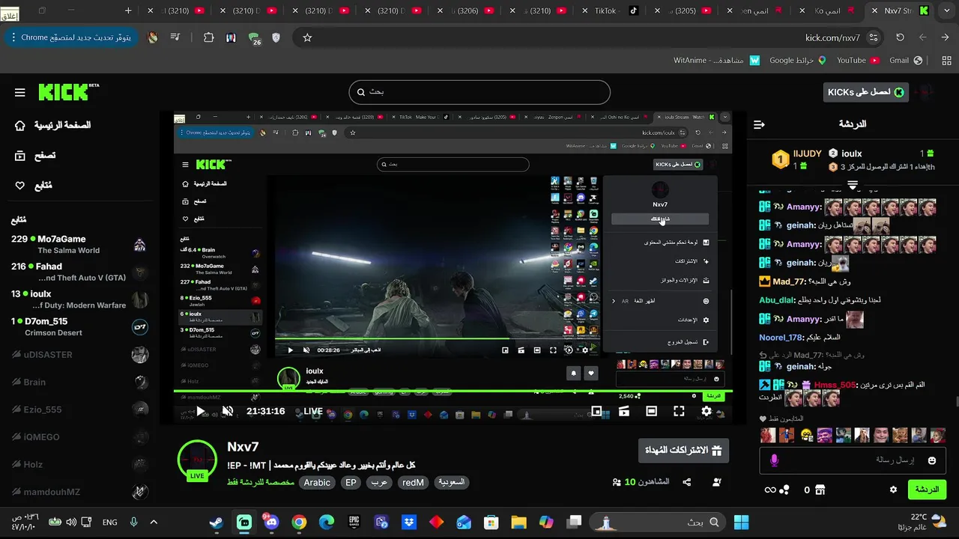Select offline channel mamdouhMZ

click(x=80, y=492)
